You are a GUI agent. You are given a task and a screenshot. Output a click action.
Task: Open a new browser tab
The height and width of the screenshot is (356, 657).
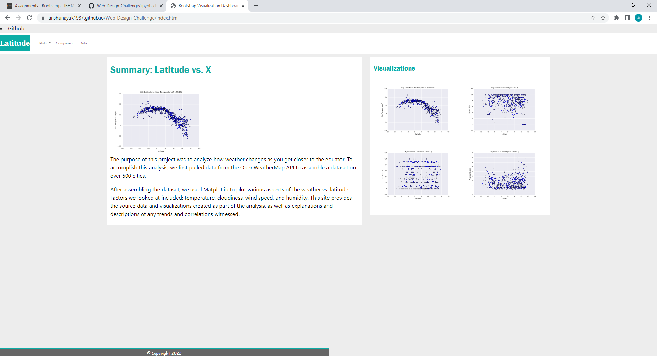point(256,6)
